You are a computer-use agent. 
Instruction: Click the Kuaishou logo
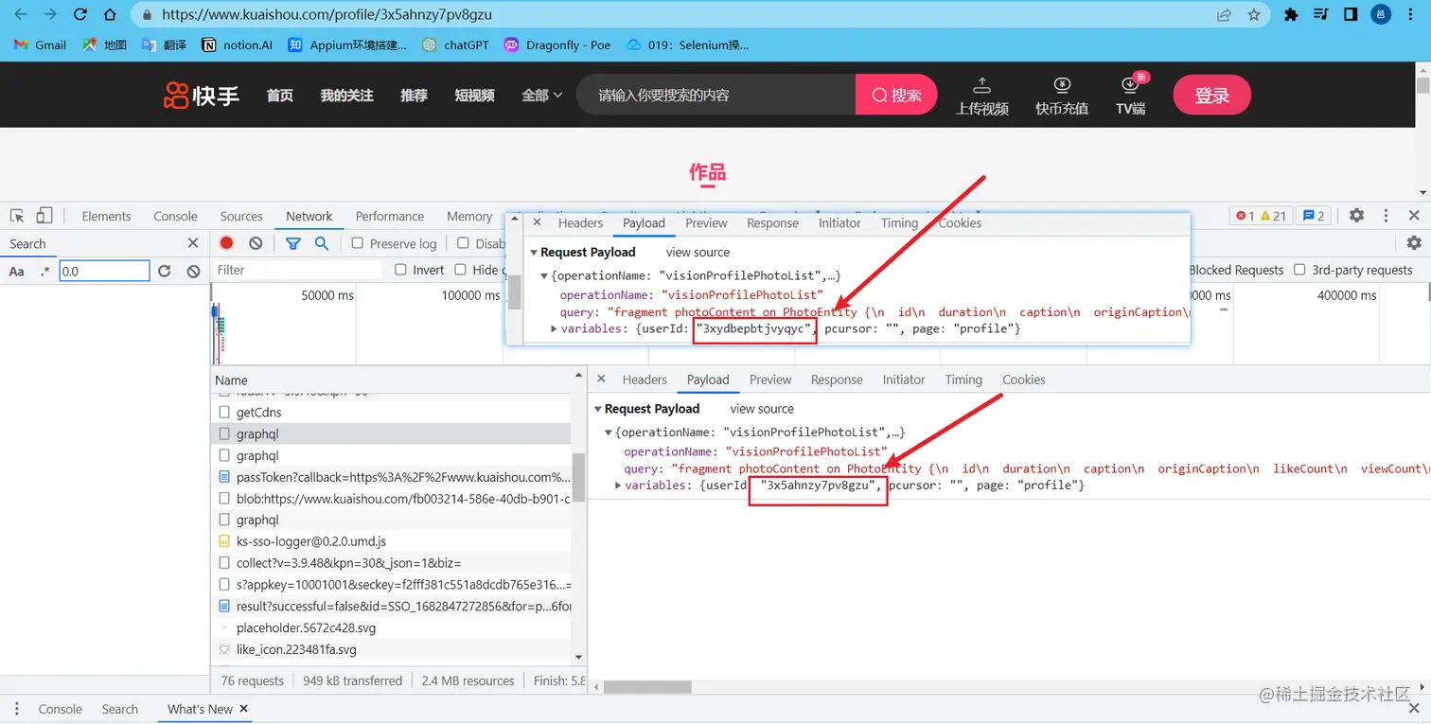[201, 95]
